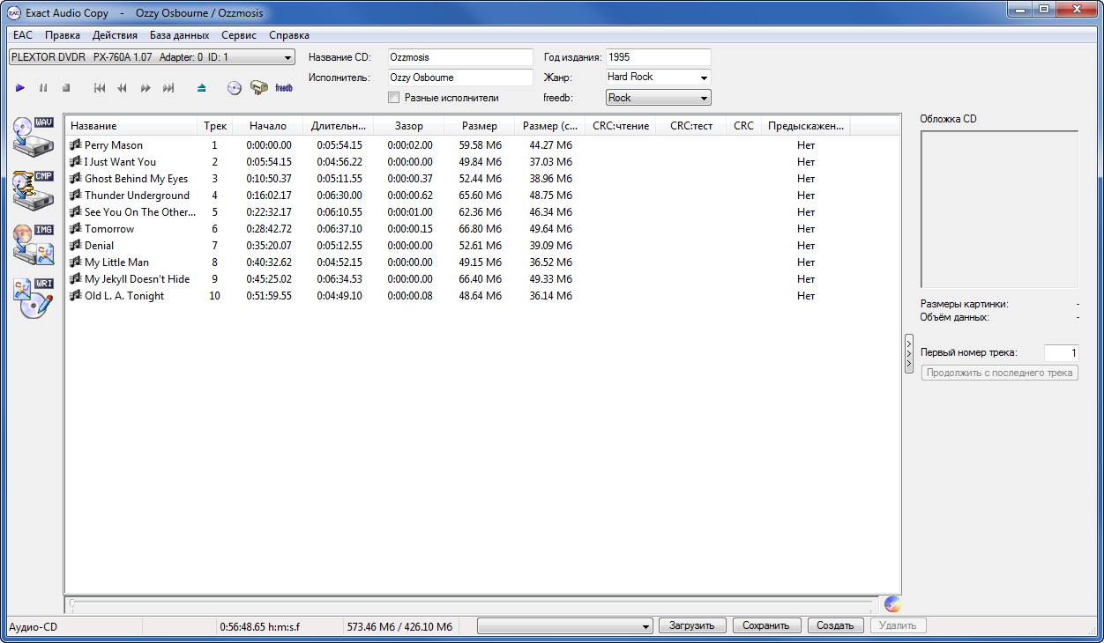Select the track title My Jekyll Doesn't Hide
The height and width of the screenshot is (643, 1104).
(138, 279)
